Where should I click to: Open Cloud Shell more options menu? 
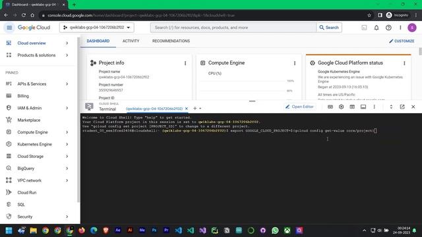pyautogui.click(x=374, y=107)
